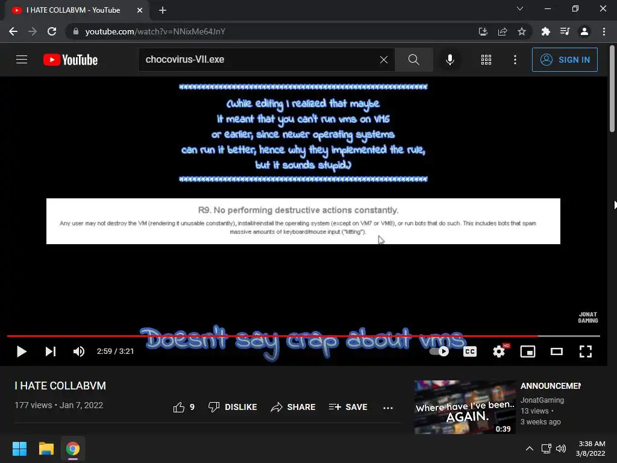Click the JONAT GAMING watermark in video
The width and height of the screenshot is (617, 463).
(x=588, y=317)
